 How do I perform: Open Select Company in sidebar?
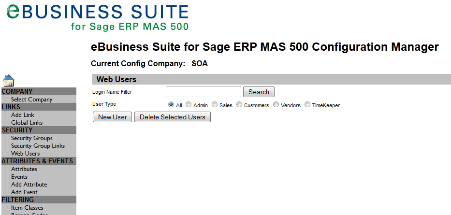click(x=32, y=100)
